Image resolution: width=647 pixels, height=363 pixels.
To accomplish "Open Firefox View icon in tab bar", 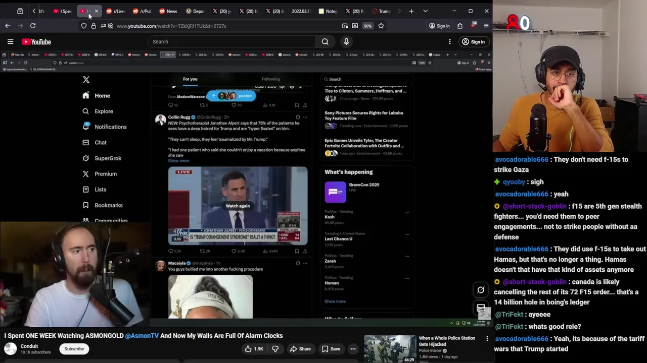I will [20, 11].
